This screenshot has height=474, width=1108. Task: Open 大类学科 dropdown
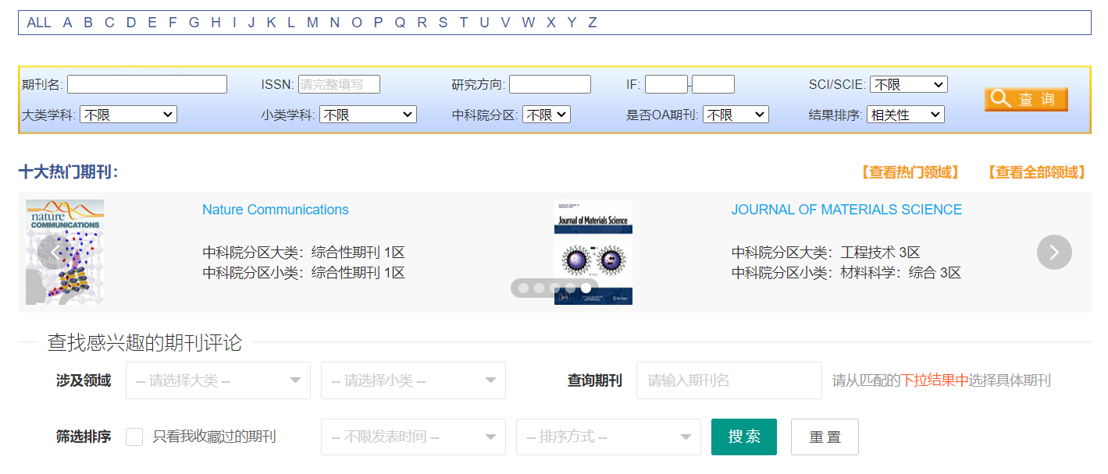point(128,115)
